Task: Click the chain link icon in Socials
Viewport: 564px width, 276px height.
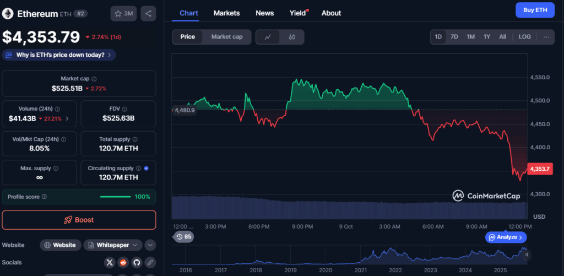Action: coord(150,262)
